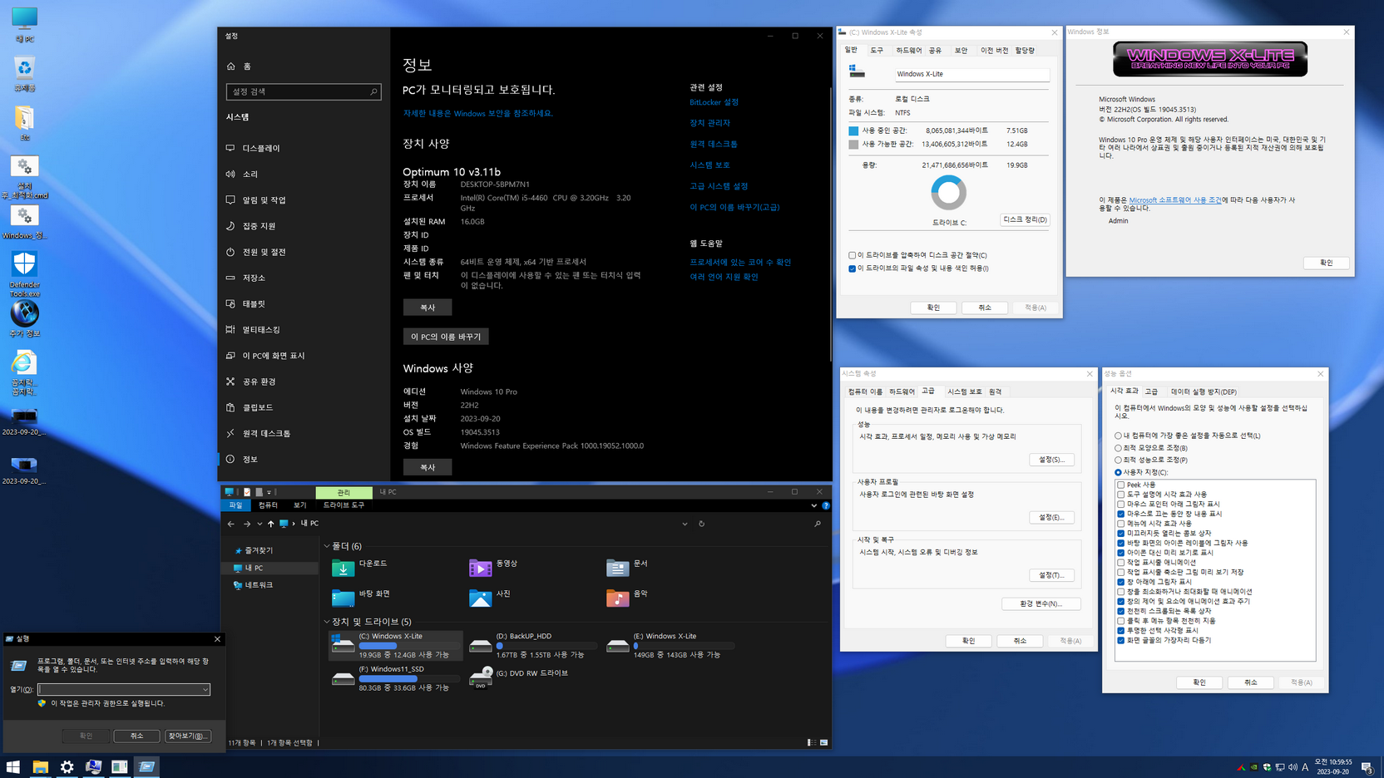Select 최적 성능으로 조정 radio button
This screenshot has width=1384, height=778.
point(1118,460)
